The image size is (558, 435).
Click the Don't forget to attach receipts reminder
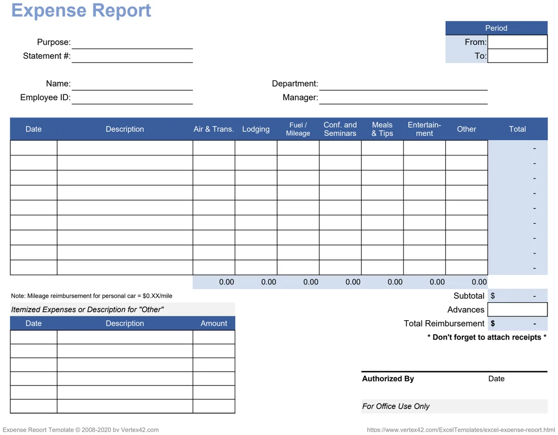pos(487,337)
